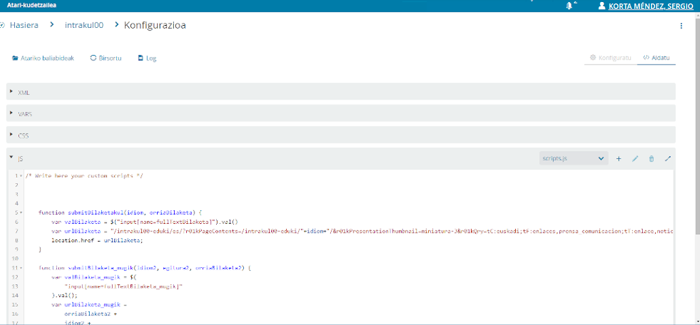The image size is (700, 325).
Task: Expand the JS editor to fullscreen
Action: pyautogui.click(x=667, y=159)
